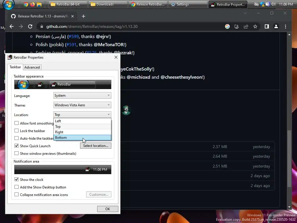Image resolution: width=297 pixels, height=223 pixels.
Task: Go back in Chrome
Action: point(12,26)
